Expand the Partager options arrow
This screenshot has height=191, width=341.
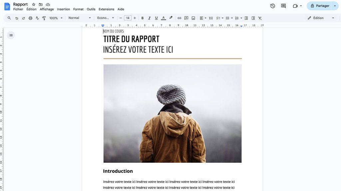335,6
